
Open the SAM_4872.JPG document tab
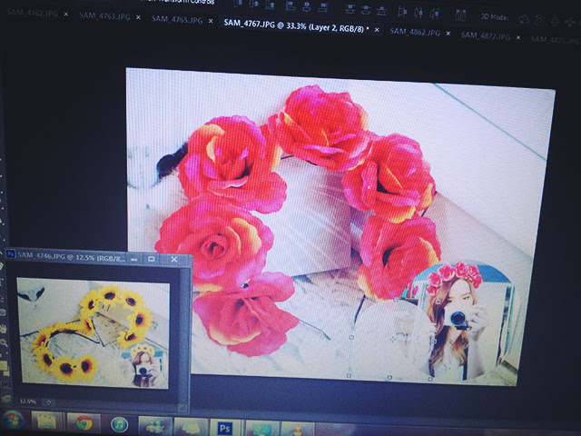click(486, 36)
